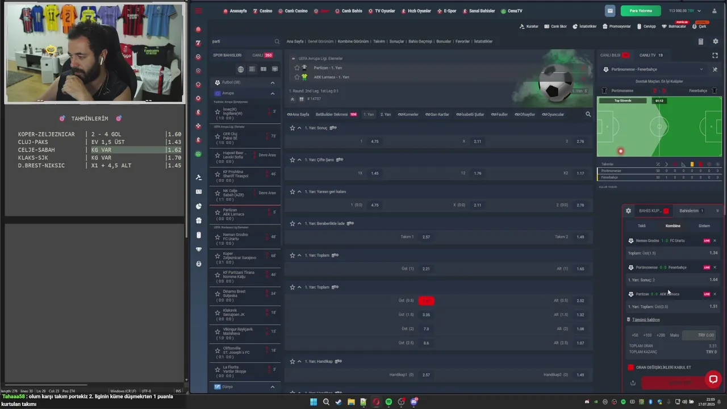
Task: Remove Neman Grodno selection from bet slip
Action: coord(715,240)
